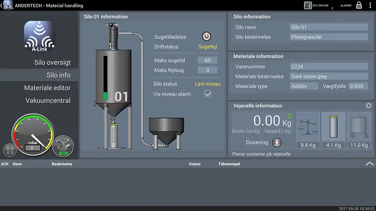
Task: Click the Varenummer field showing 2234
Action: [x=329, y=67]
